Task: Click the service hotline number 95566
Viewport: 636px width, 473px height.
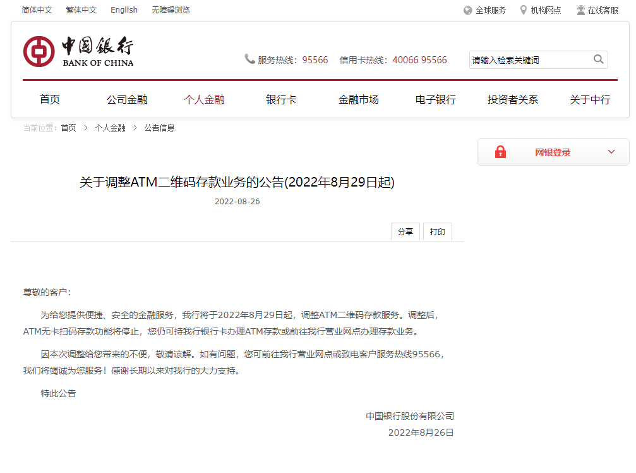Action: (x=315, y=60)
